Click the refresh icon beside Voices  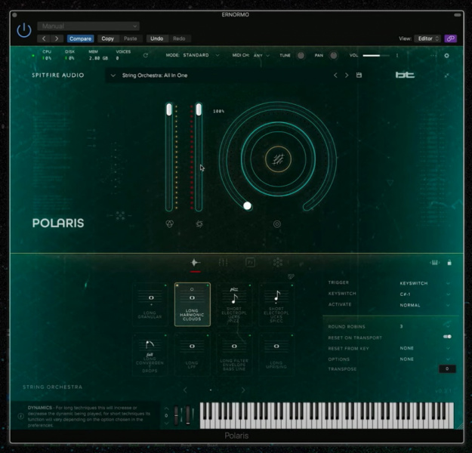[x=146, y=55]
